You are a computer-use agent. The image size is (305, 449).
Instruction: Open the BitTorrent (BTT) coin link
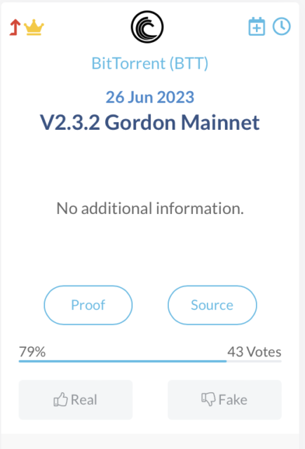pos(150,63)
